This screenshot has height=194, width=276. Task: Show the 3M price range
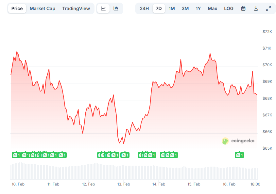tap(185, 8)
